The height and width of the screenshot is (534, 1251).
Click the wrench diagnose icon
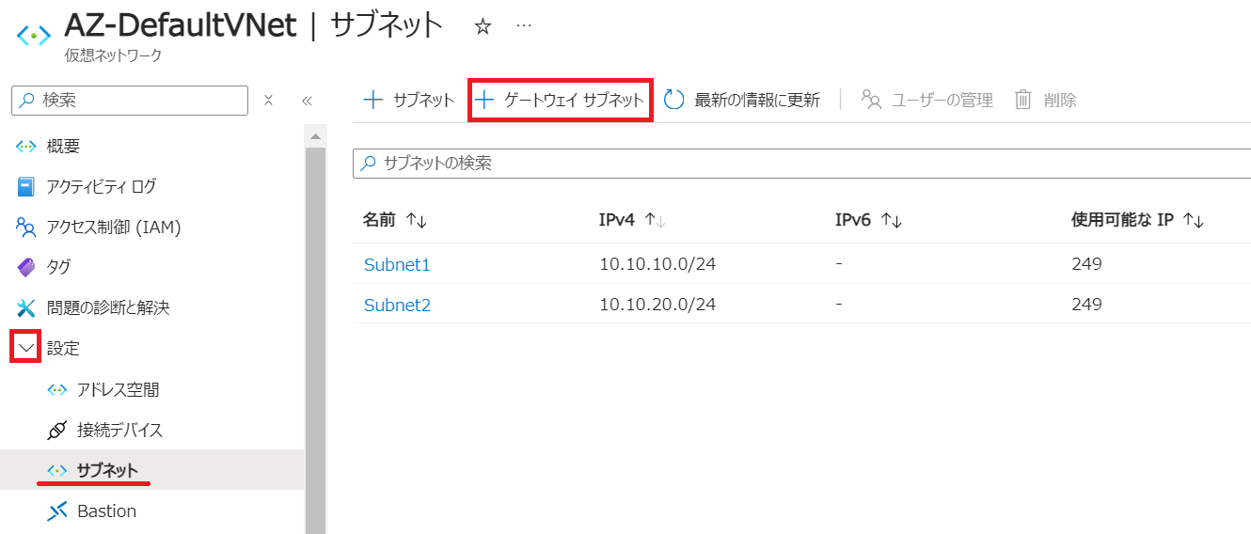click(26, 307)
